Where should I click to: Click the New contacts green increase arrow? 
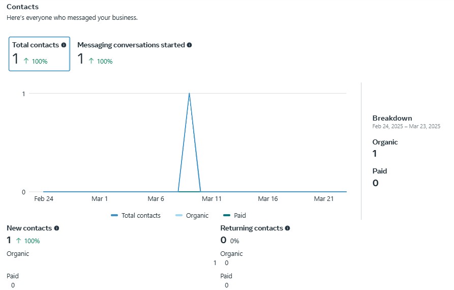coord(19,241)
